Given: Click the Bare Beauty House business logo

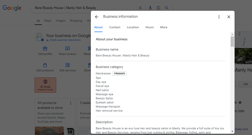Looking at the screenshot, I should click(39, 37).
